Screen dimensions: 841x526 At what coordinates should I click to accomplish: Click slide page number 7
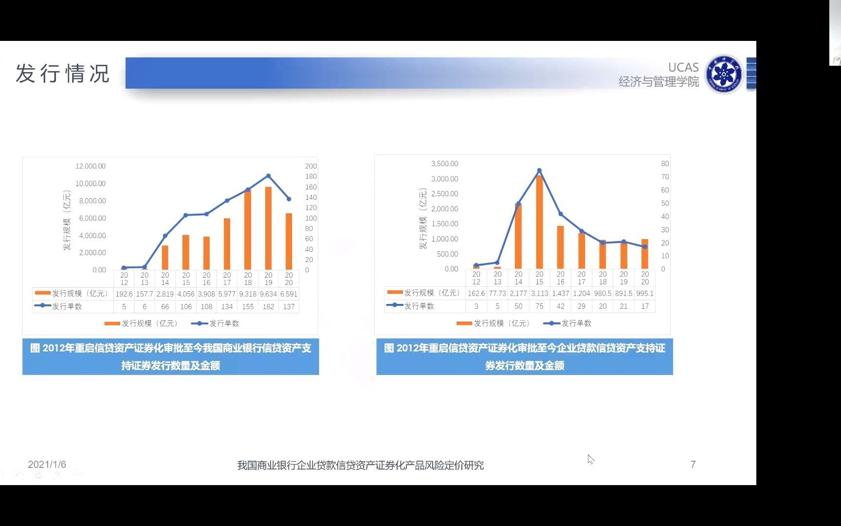pyautogui.click(x=693, y=464)
